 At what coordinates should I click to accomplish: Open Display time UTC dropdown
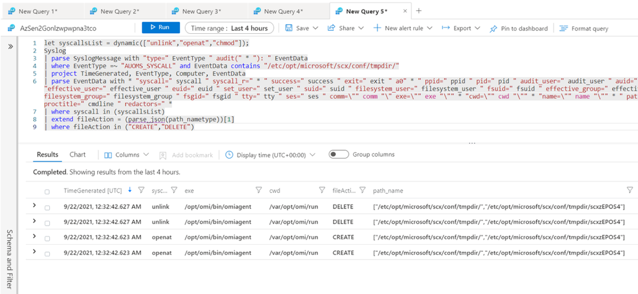pyautogui.click(x=271, y=155)
